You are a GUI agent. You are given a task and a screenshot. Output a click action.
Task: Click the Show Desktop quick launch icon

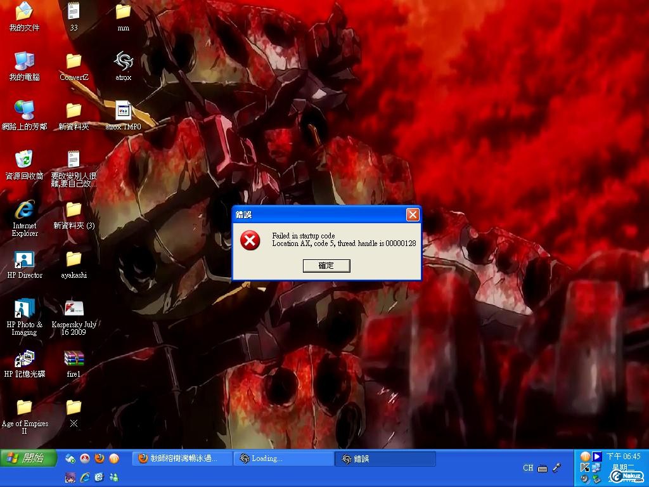[70, 458]
